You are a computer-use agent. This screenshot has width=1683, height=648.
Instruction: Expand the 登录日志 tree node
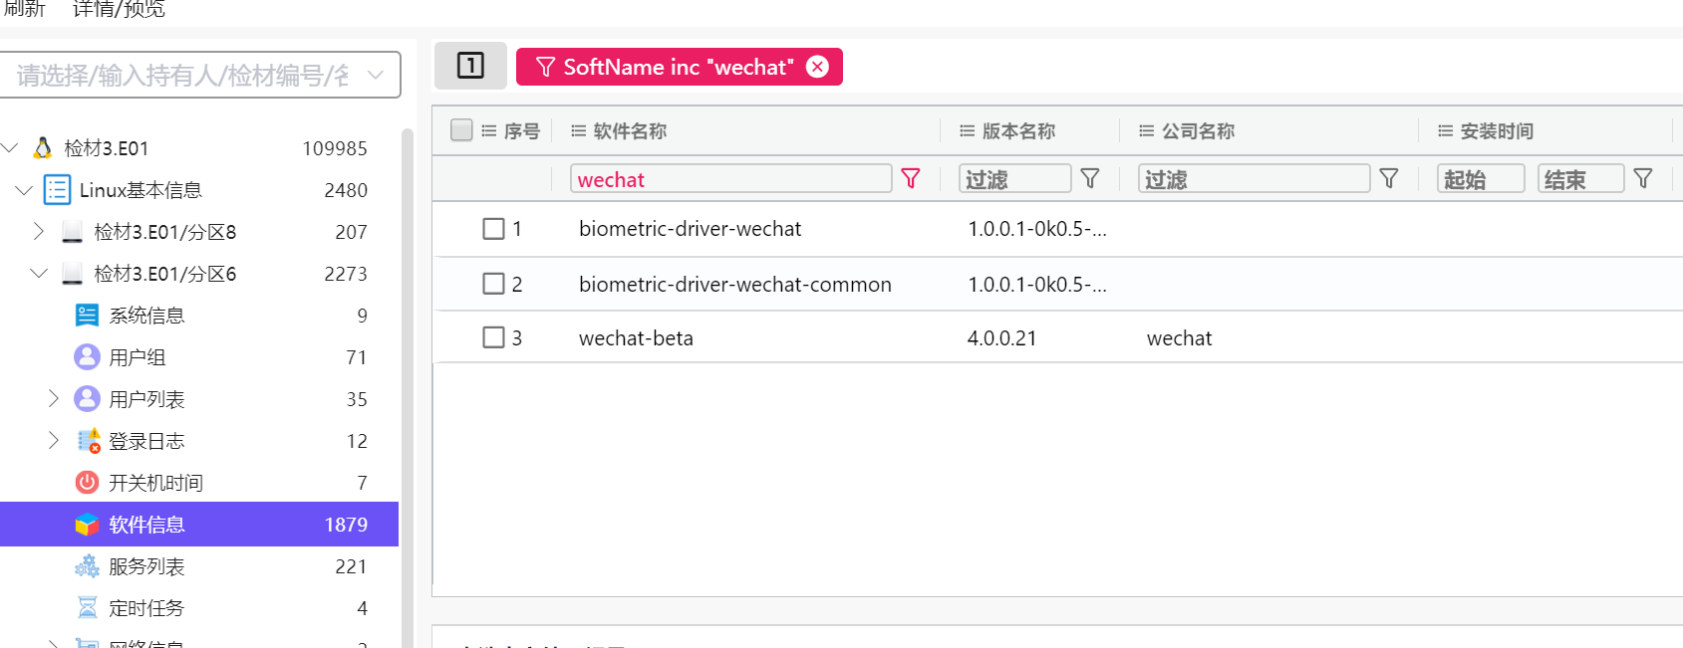tap(54, 440)
